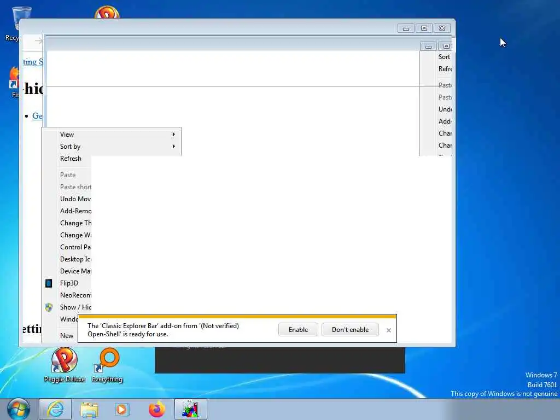Maximize the outer browser window
The width and height of the screenshot is (560, 420).
tap(424, 28)
